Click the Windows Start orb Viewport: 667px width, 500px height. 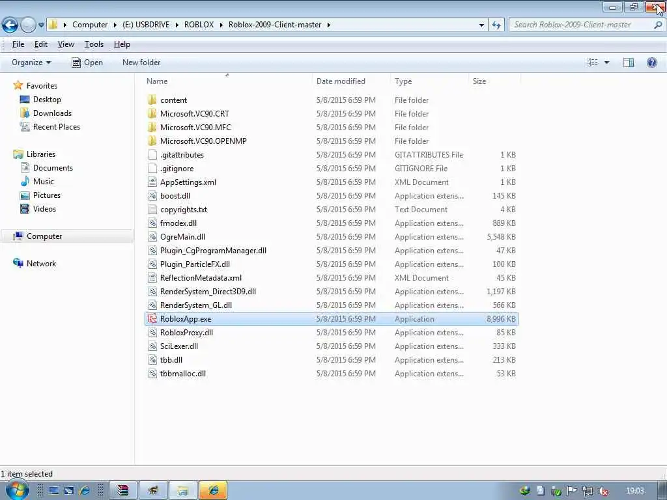(x=17, y=490)
